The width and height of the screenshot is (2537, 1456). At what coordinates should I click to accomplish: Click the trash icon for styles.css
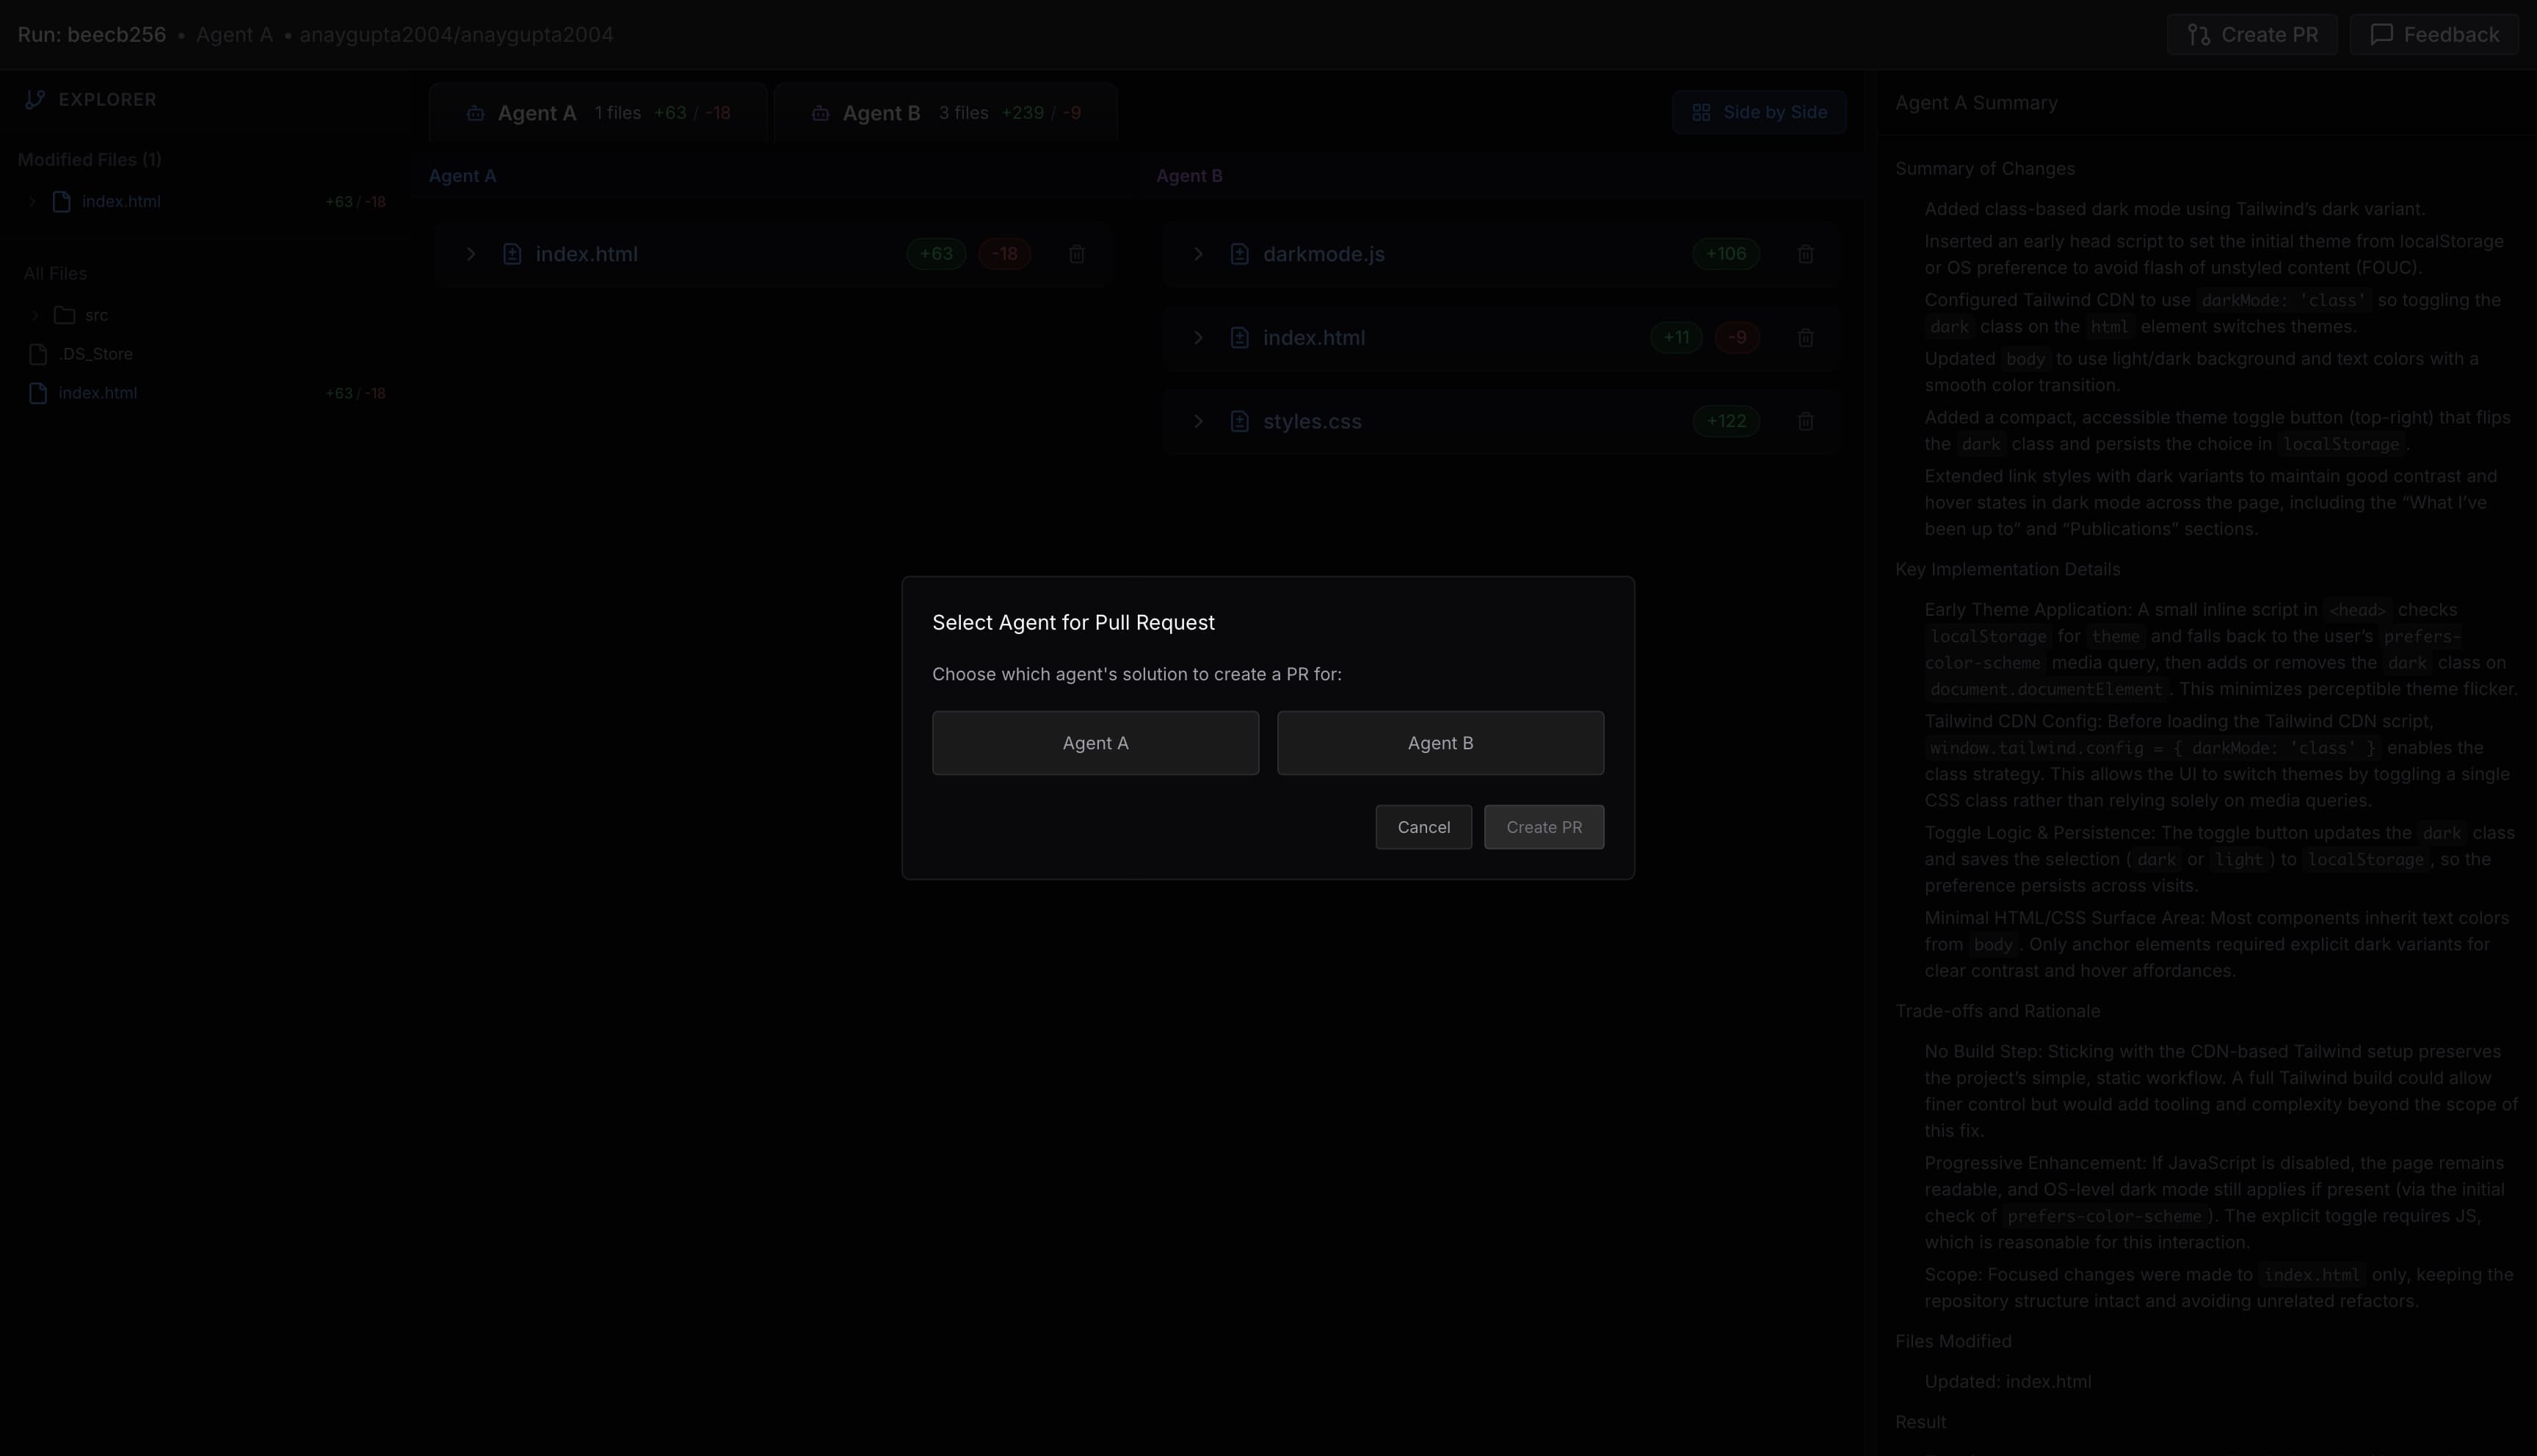[1805, 421]
